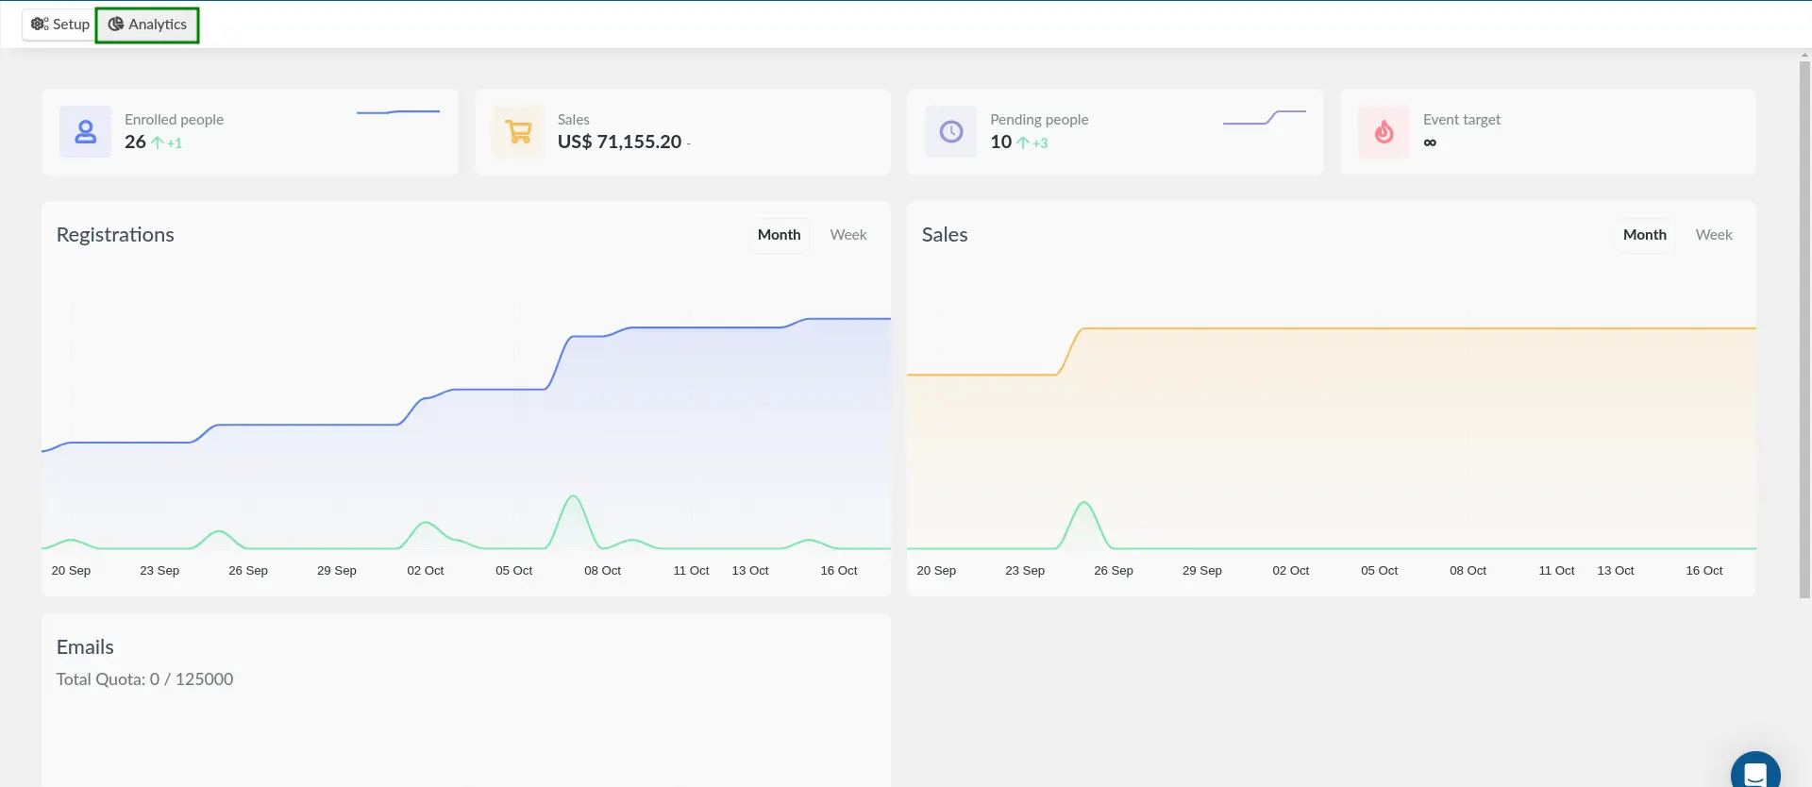Click the 26 Sep label on Sales chart
This screenshot has height=787, width=1812.
click(x=1114, y=571)
